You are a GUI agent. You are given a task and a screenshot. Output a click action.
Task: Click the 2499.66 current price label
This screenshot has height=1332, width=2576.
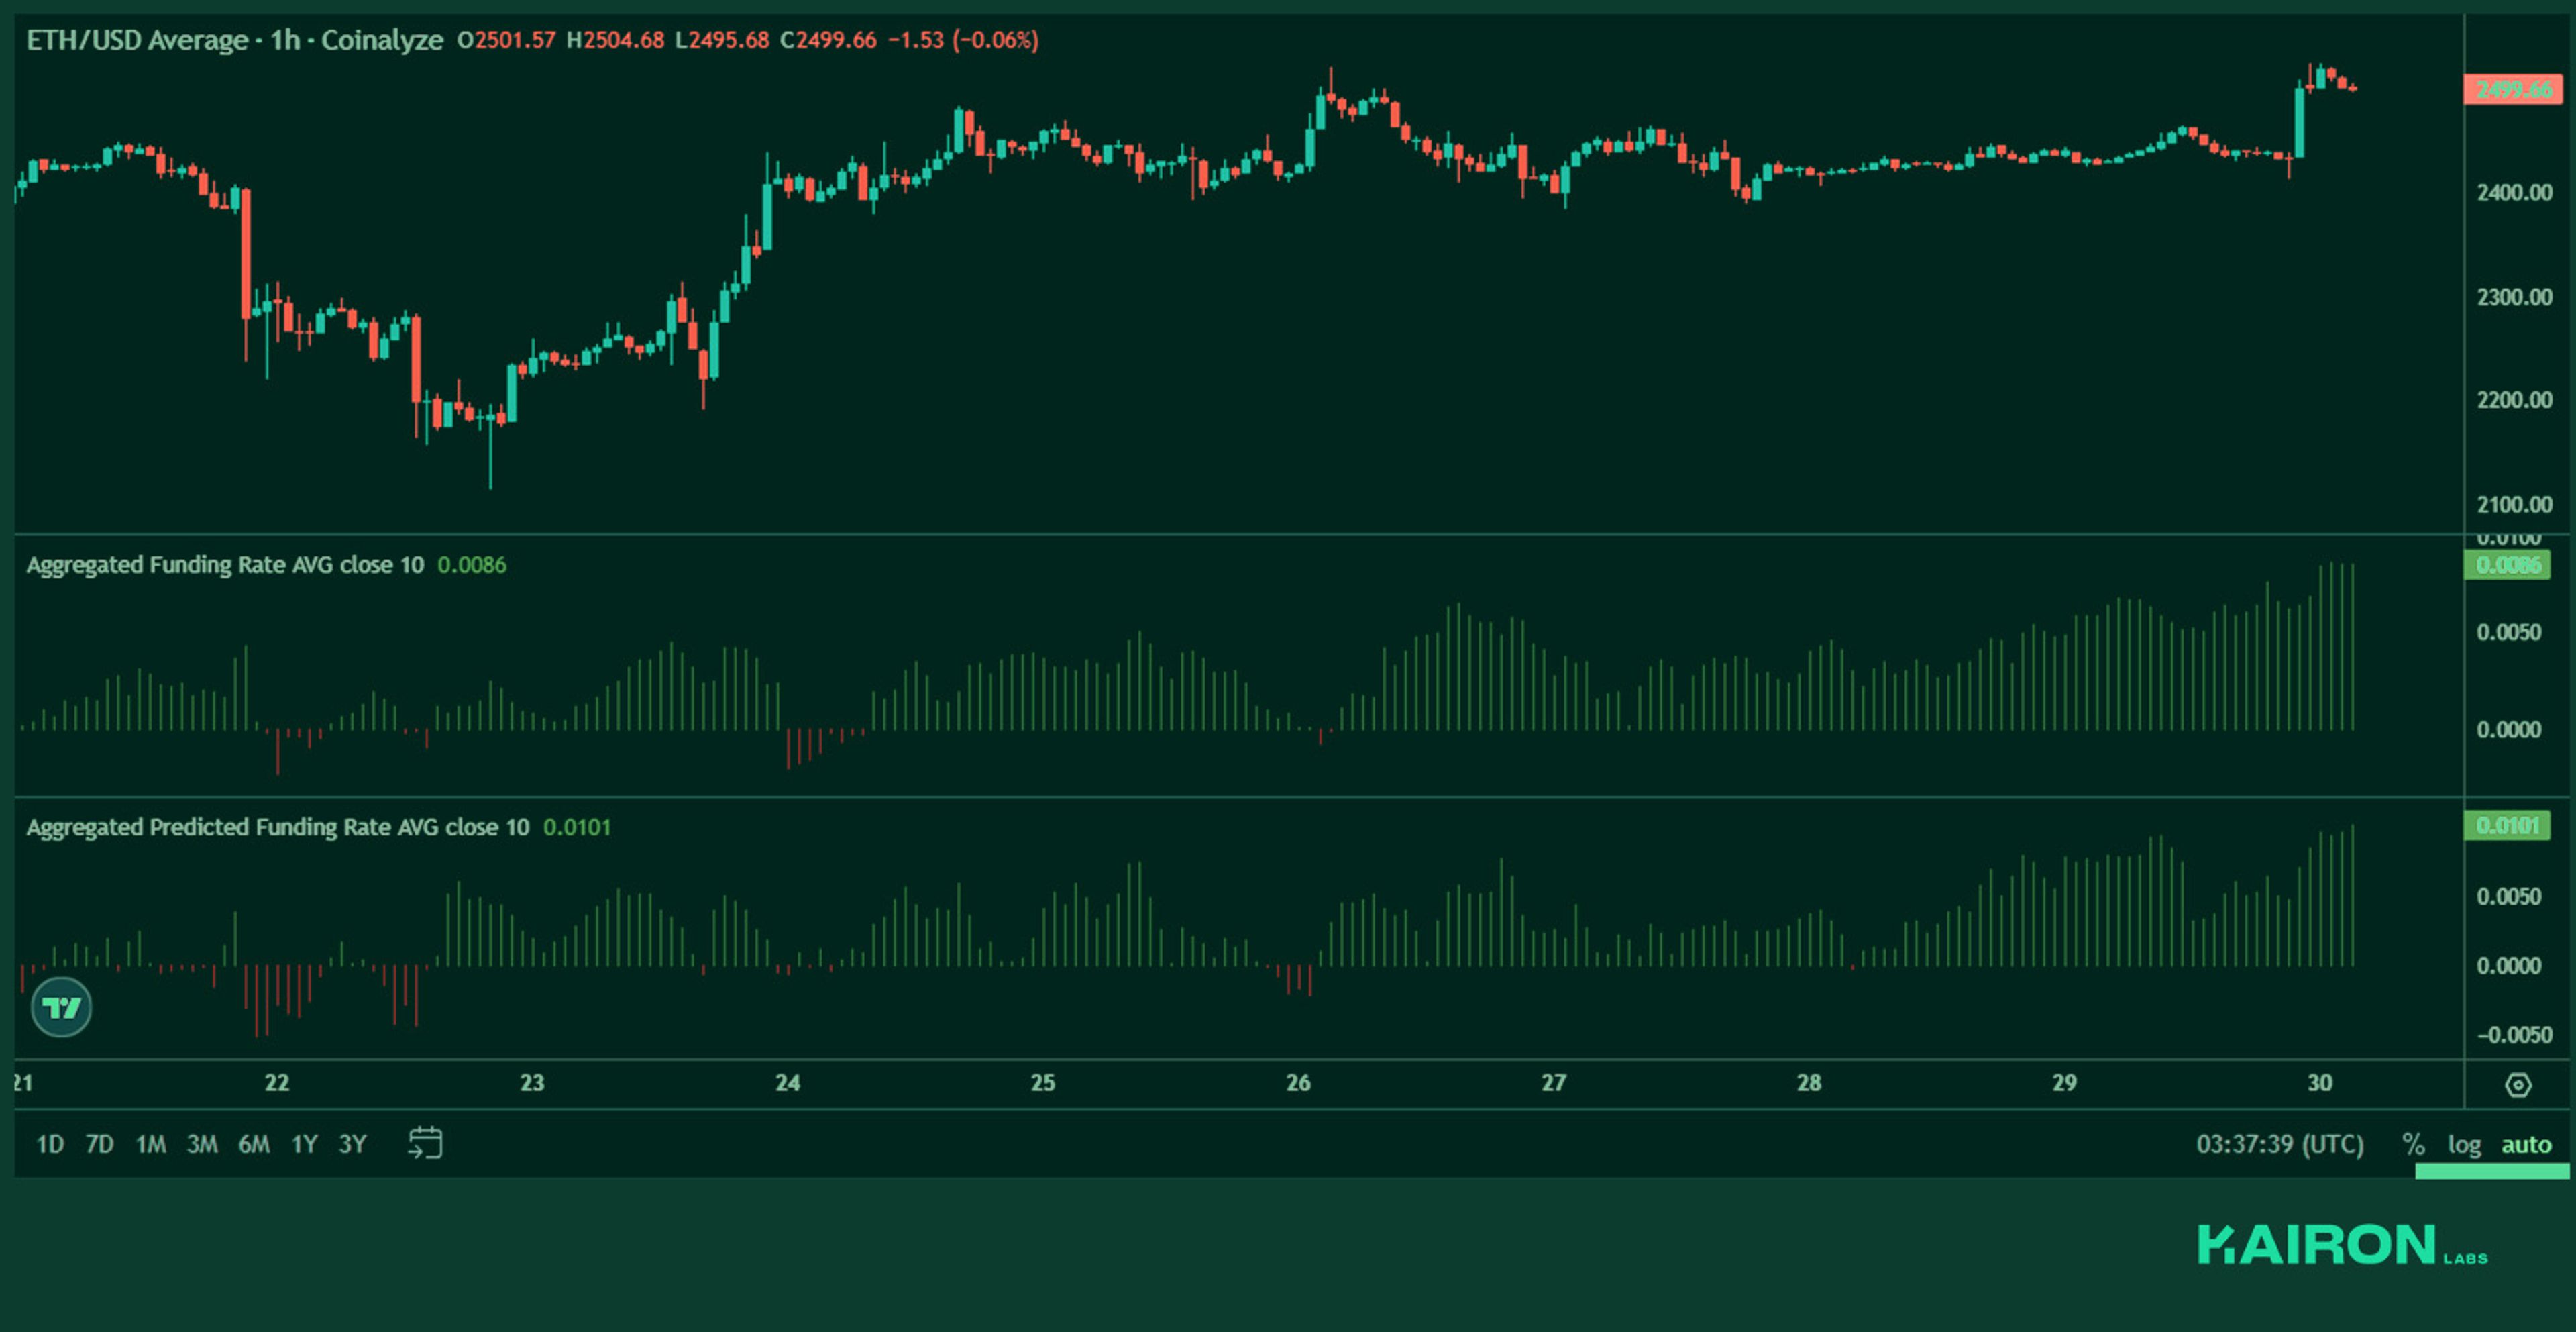pyautogui.click(x=2513, y=90)
